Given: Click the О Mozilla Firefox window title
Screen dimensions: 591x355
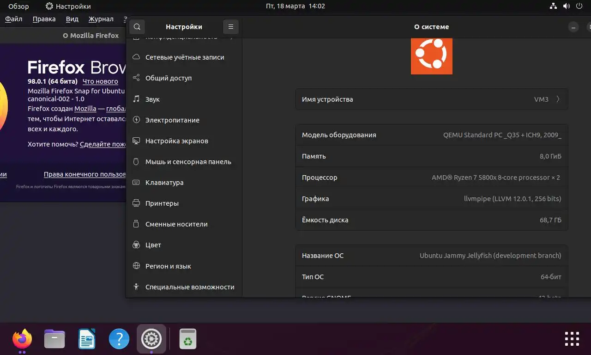Looking at the screenshot, I should [90, 35].
